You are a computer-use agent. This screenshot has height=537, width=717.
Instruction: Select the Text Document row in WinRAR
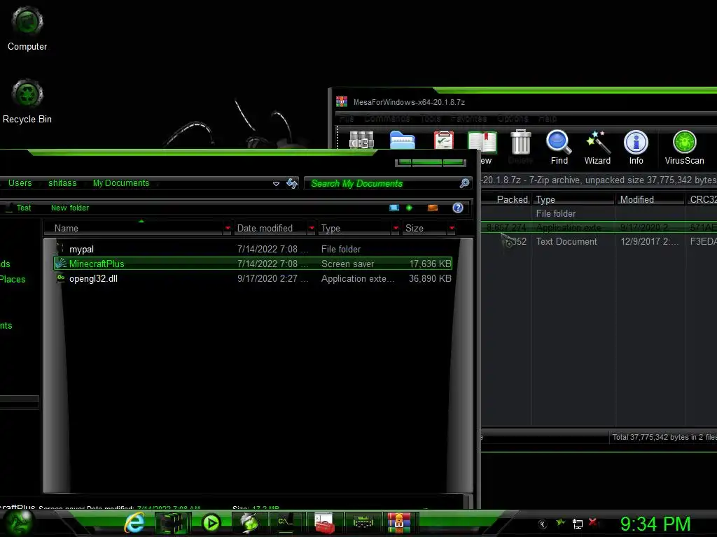click(x=599, y=241)
